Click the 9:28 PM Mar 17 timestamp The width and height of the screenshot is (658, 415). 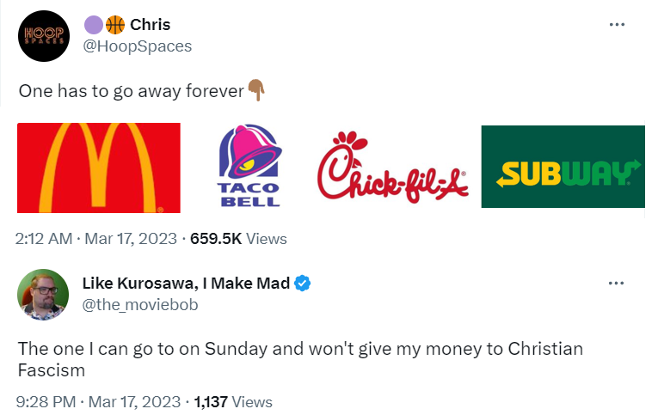99,401
